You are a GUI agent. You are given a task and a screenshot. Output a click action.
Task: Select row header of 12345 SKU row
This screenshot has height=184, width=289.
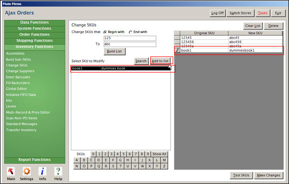177,37
